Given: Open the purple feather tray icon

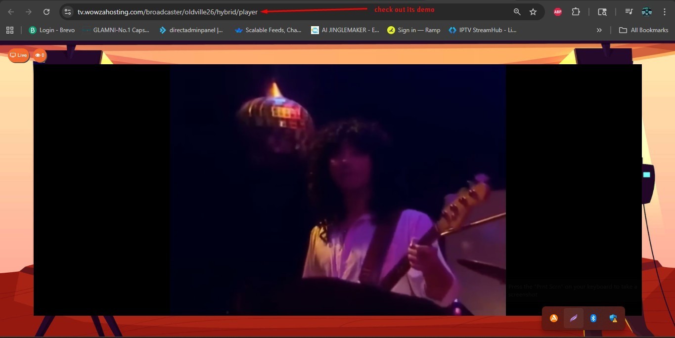Looking at the screenshot, I should pos(574,318).
